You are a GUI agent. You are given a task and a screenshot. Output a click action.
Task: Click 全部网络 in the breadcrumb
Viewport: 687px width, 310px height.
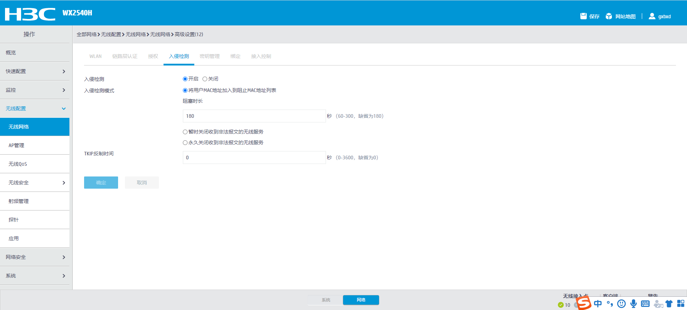87,34
